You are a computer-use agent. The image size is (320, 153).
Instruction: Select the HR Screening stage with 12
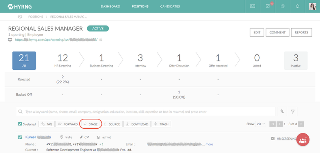pyautogui.click(x=63, y=61)
